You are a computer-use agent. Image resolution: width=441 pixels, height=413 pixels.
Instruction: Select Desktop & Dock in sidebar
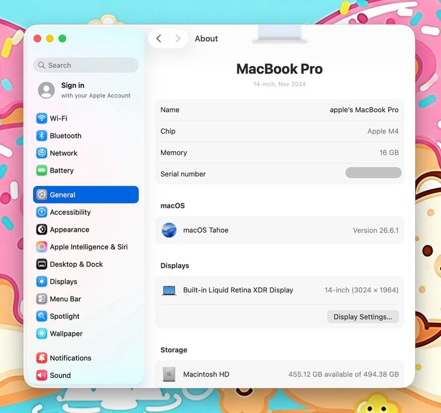coord(86,264)
